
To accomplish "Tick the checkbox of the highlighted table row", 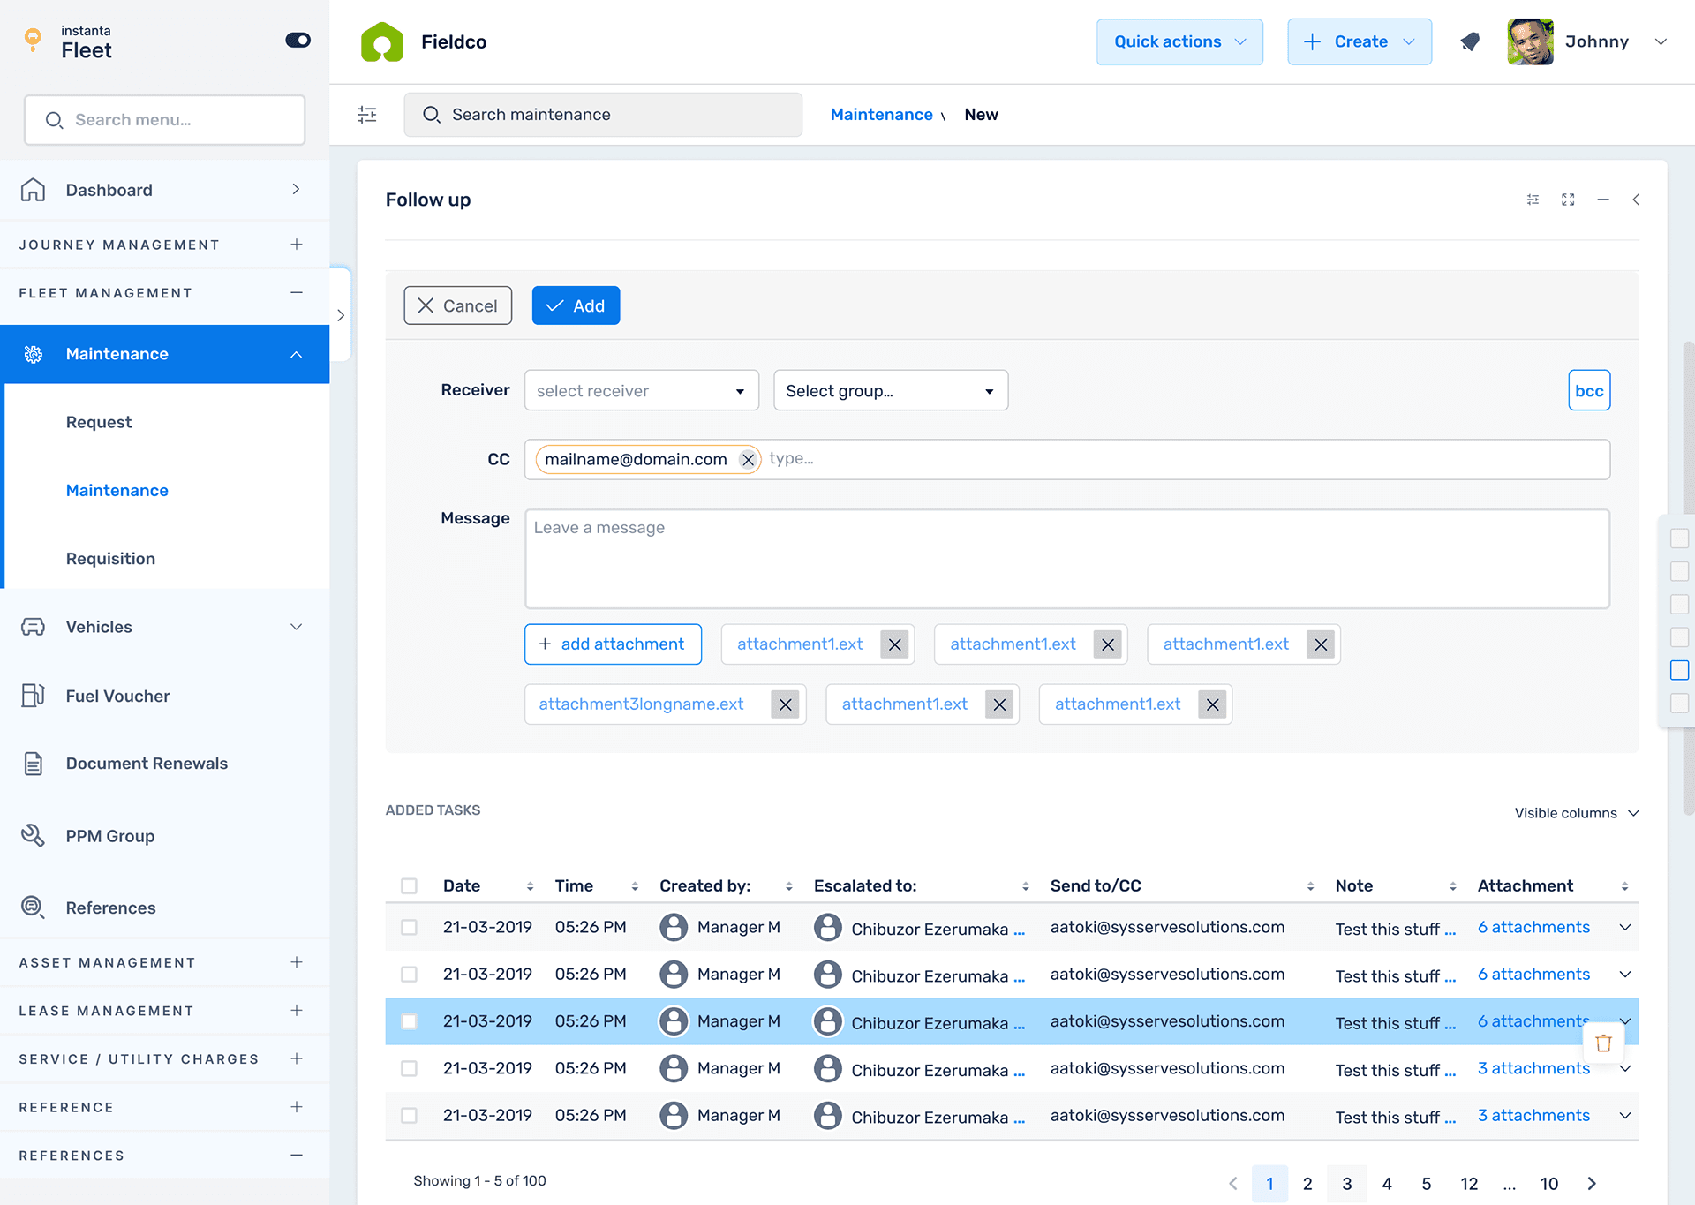I will [409, 1021].
